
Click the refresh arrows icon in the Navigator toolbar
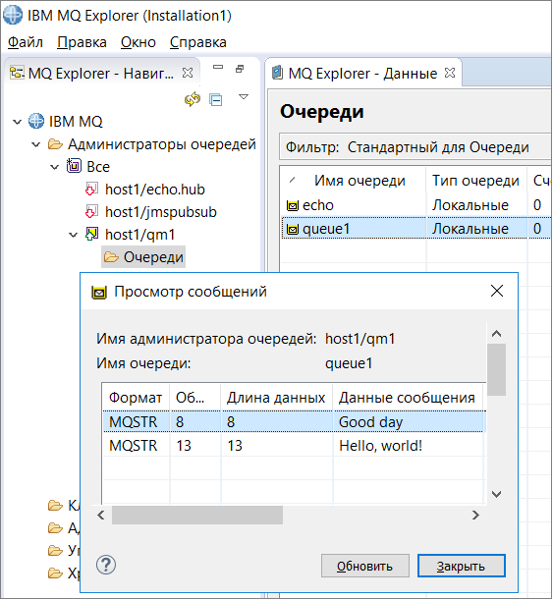point(193,99)
